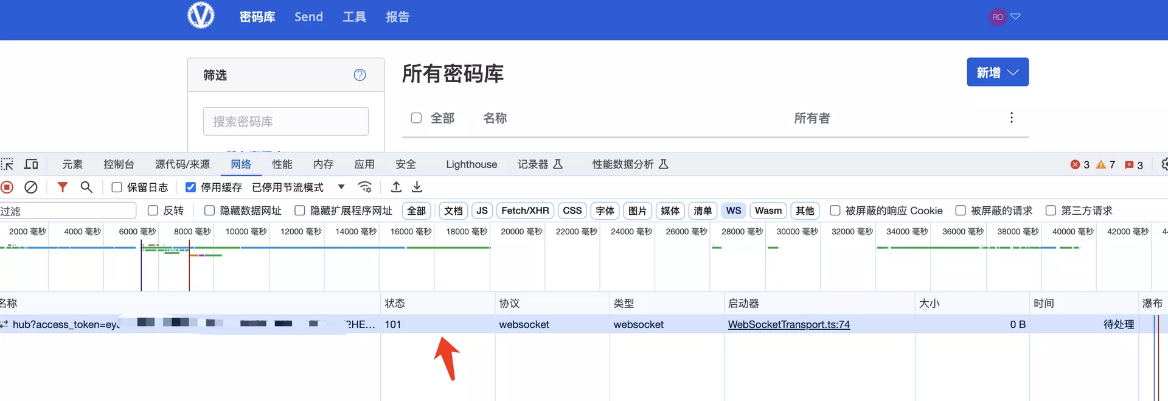This screenshot has width=1168, height=401.
Task: Open the RO account avatar menu
Action: (1004, 17)
